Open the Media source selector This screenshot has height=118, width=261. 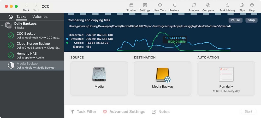click(99, 78)
